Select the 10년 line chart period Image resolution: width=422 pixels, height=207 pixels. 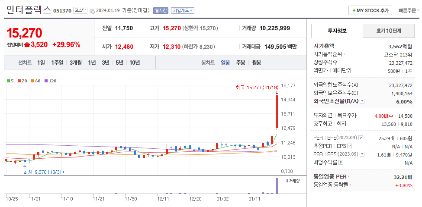tap(135, 63)
